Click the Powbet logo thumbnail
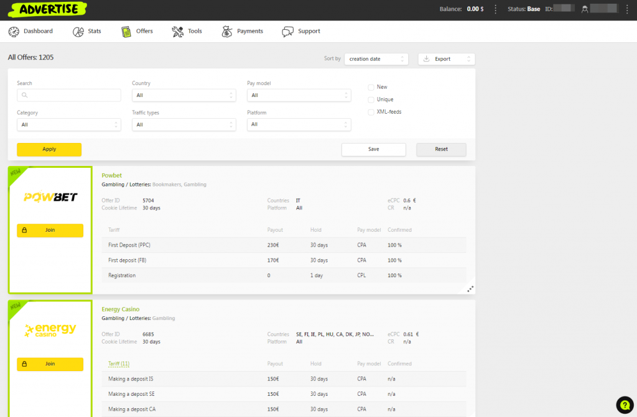 tap(50, 197)
